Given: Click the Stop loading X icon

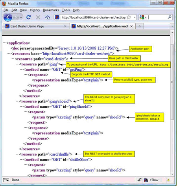Looking at the screenshot, I should [38, 17].
